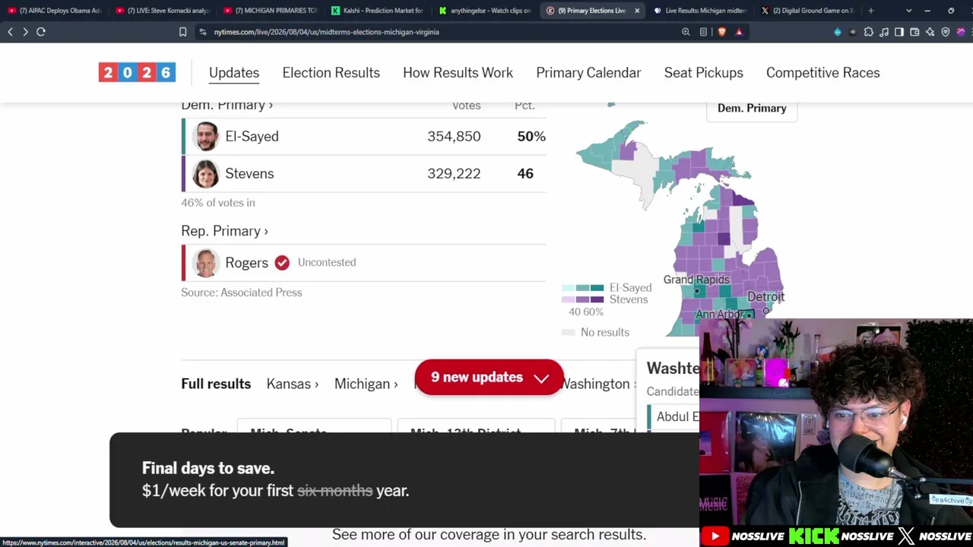Open the Kansas full results link
The height and width of the screenshot is (547, 973).
point(293,384)
